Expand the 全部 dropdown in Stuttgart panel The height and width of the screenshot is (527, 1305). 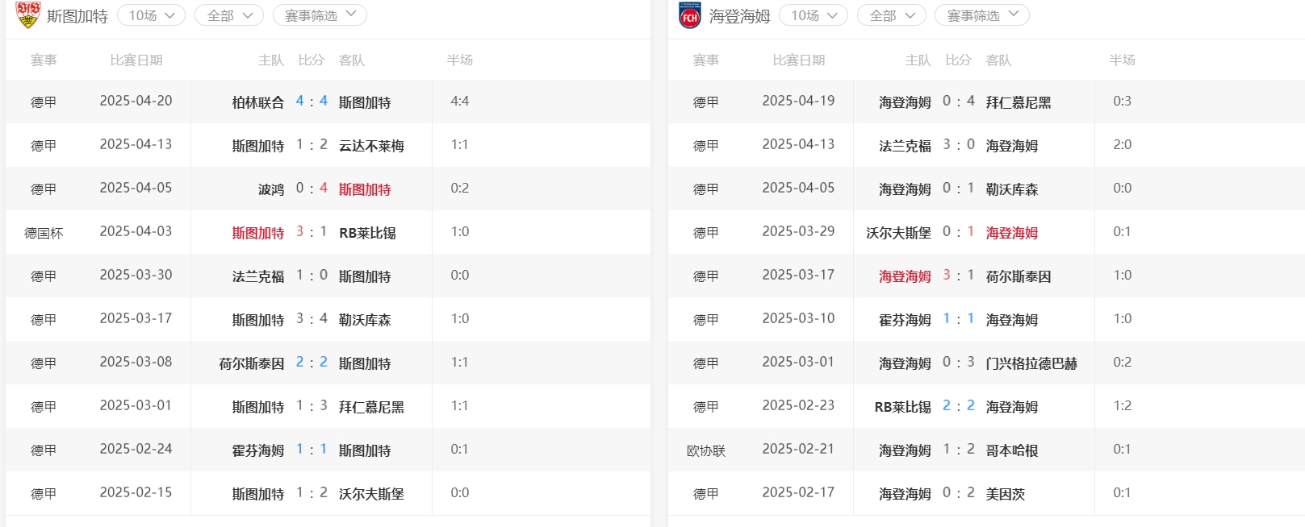[229, 15]
